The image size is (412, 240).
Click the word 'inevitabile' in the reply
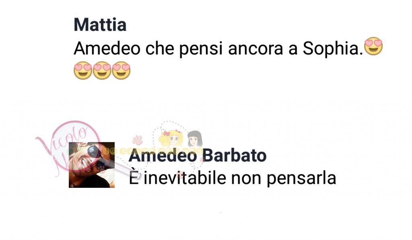coord(185,178)
